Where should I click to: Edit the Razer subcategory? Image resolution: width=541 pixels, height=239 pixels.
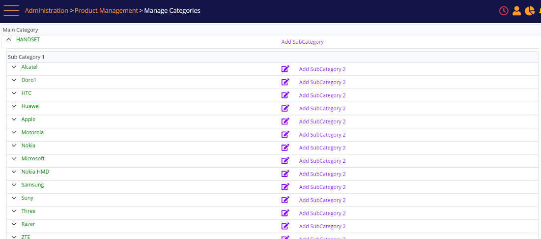(285, 227)
